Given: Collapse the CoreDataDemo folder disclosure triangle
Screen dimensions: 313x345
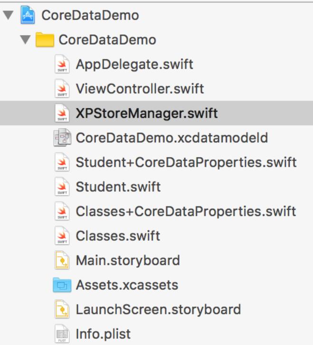Looking at the screenshot, I should [x=25, y=40].
